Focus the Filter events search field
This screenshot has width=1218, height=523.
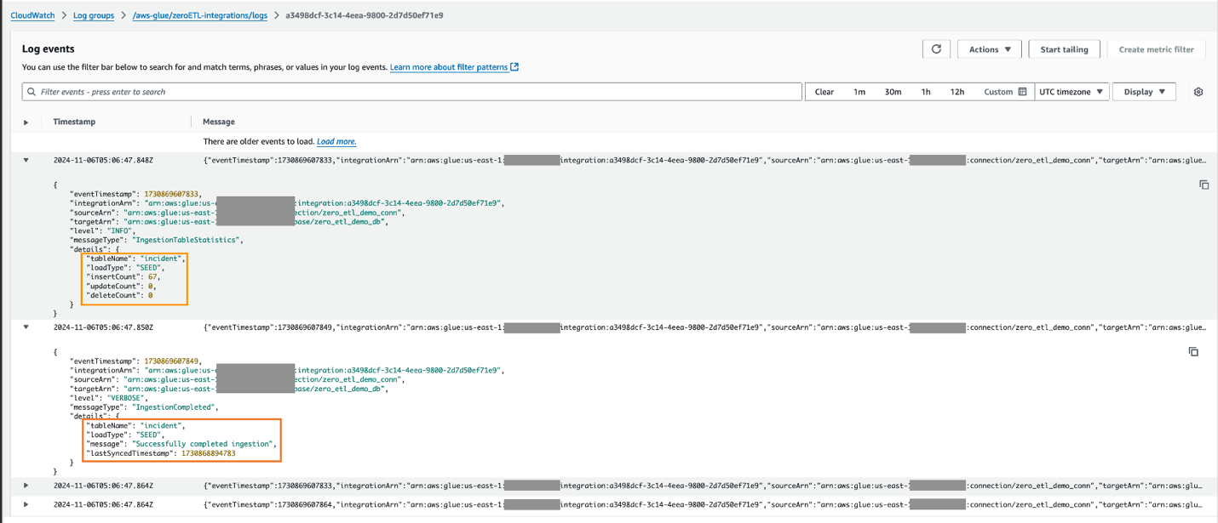tap(411, 92)
